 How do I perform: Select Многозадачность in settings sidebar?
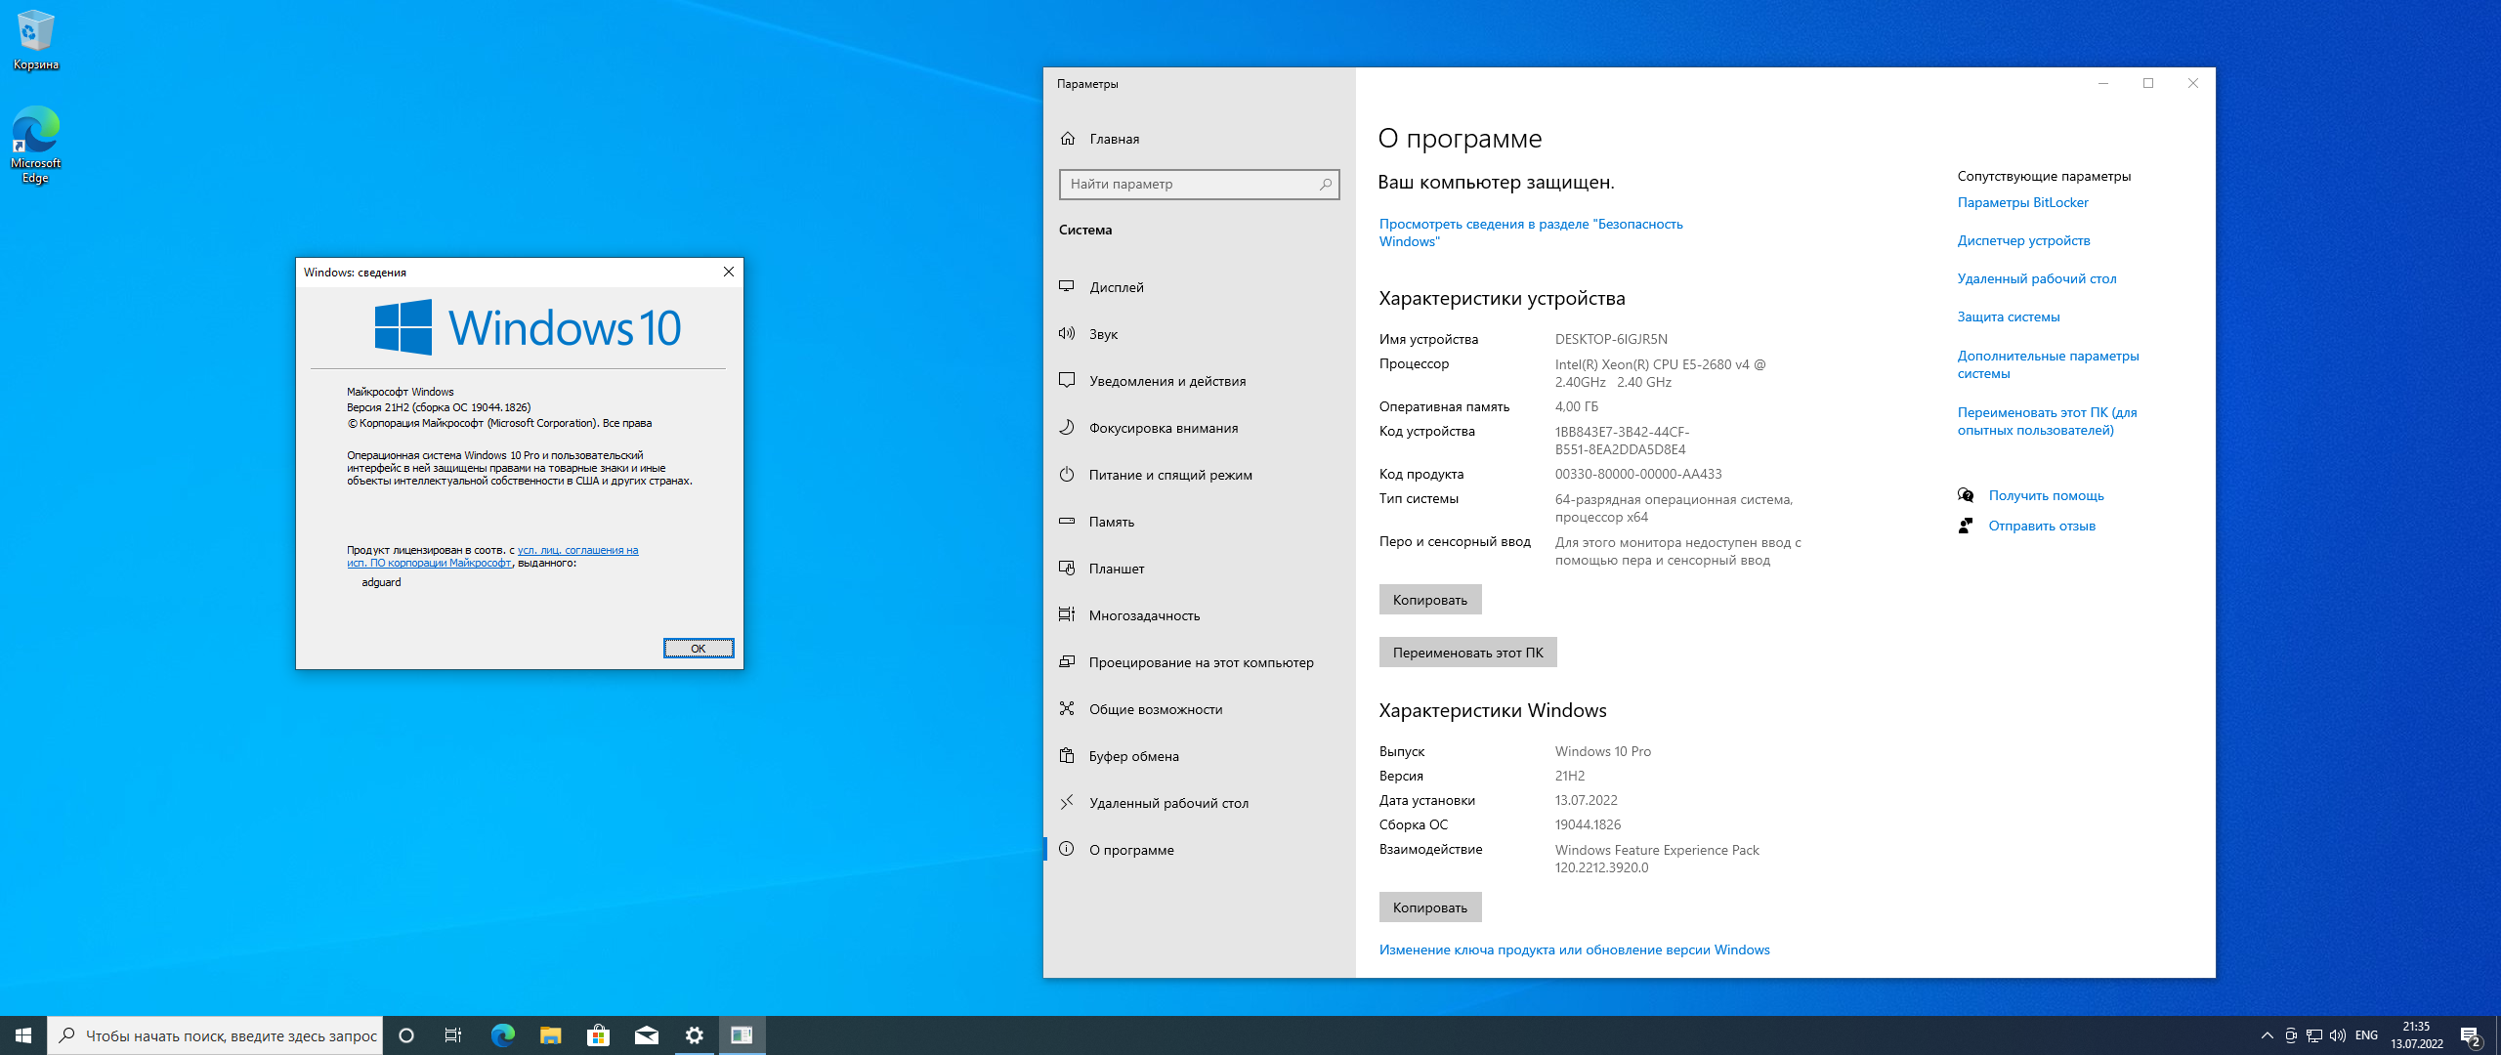point(1144,615)
